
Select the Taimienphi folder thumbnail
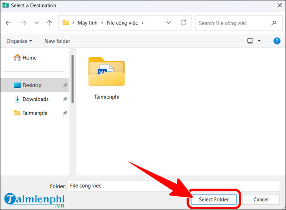[107, 71]
